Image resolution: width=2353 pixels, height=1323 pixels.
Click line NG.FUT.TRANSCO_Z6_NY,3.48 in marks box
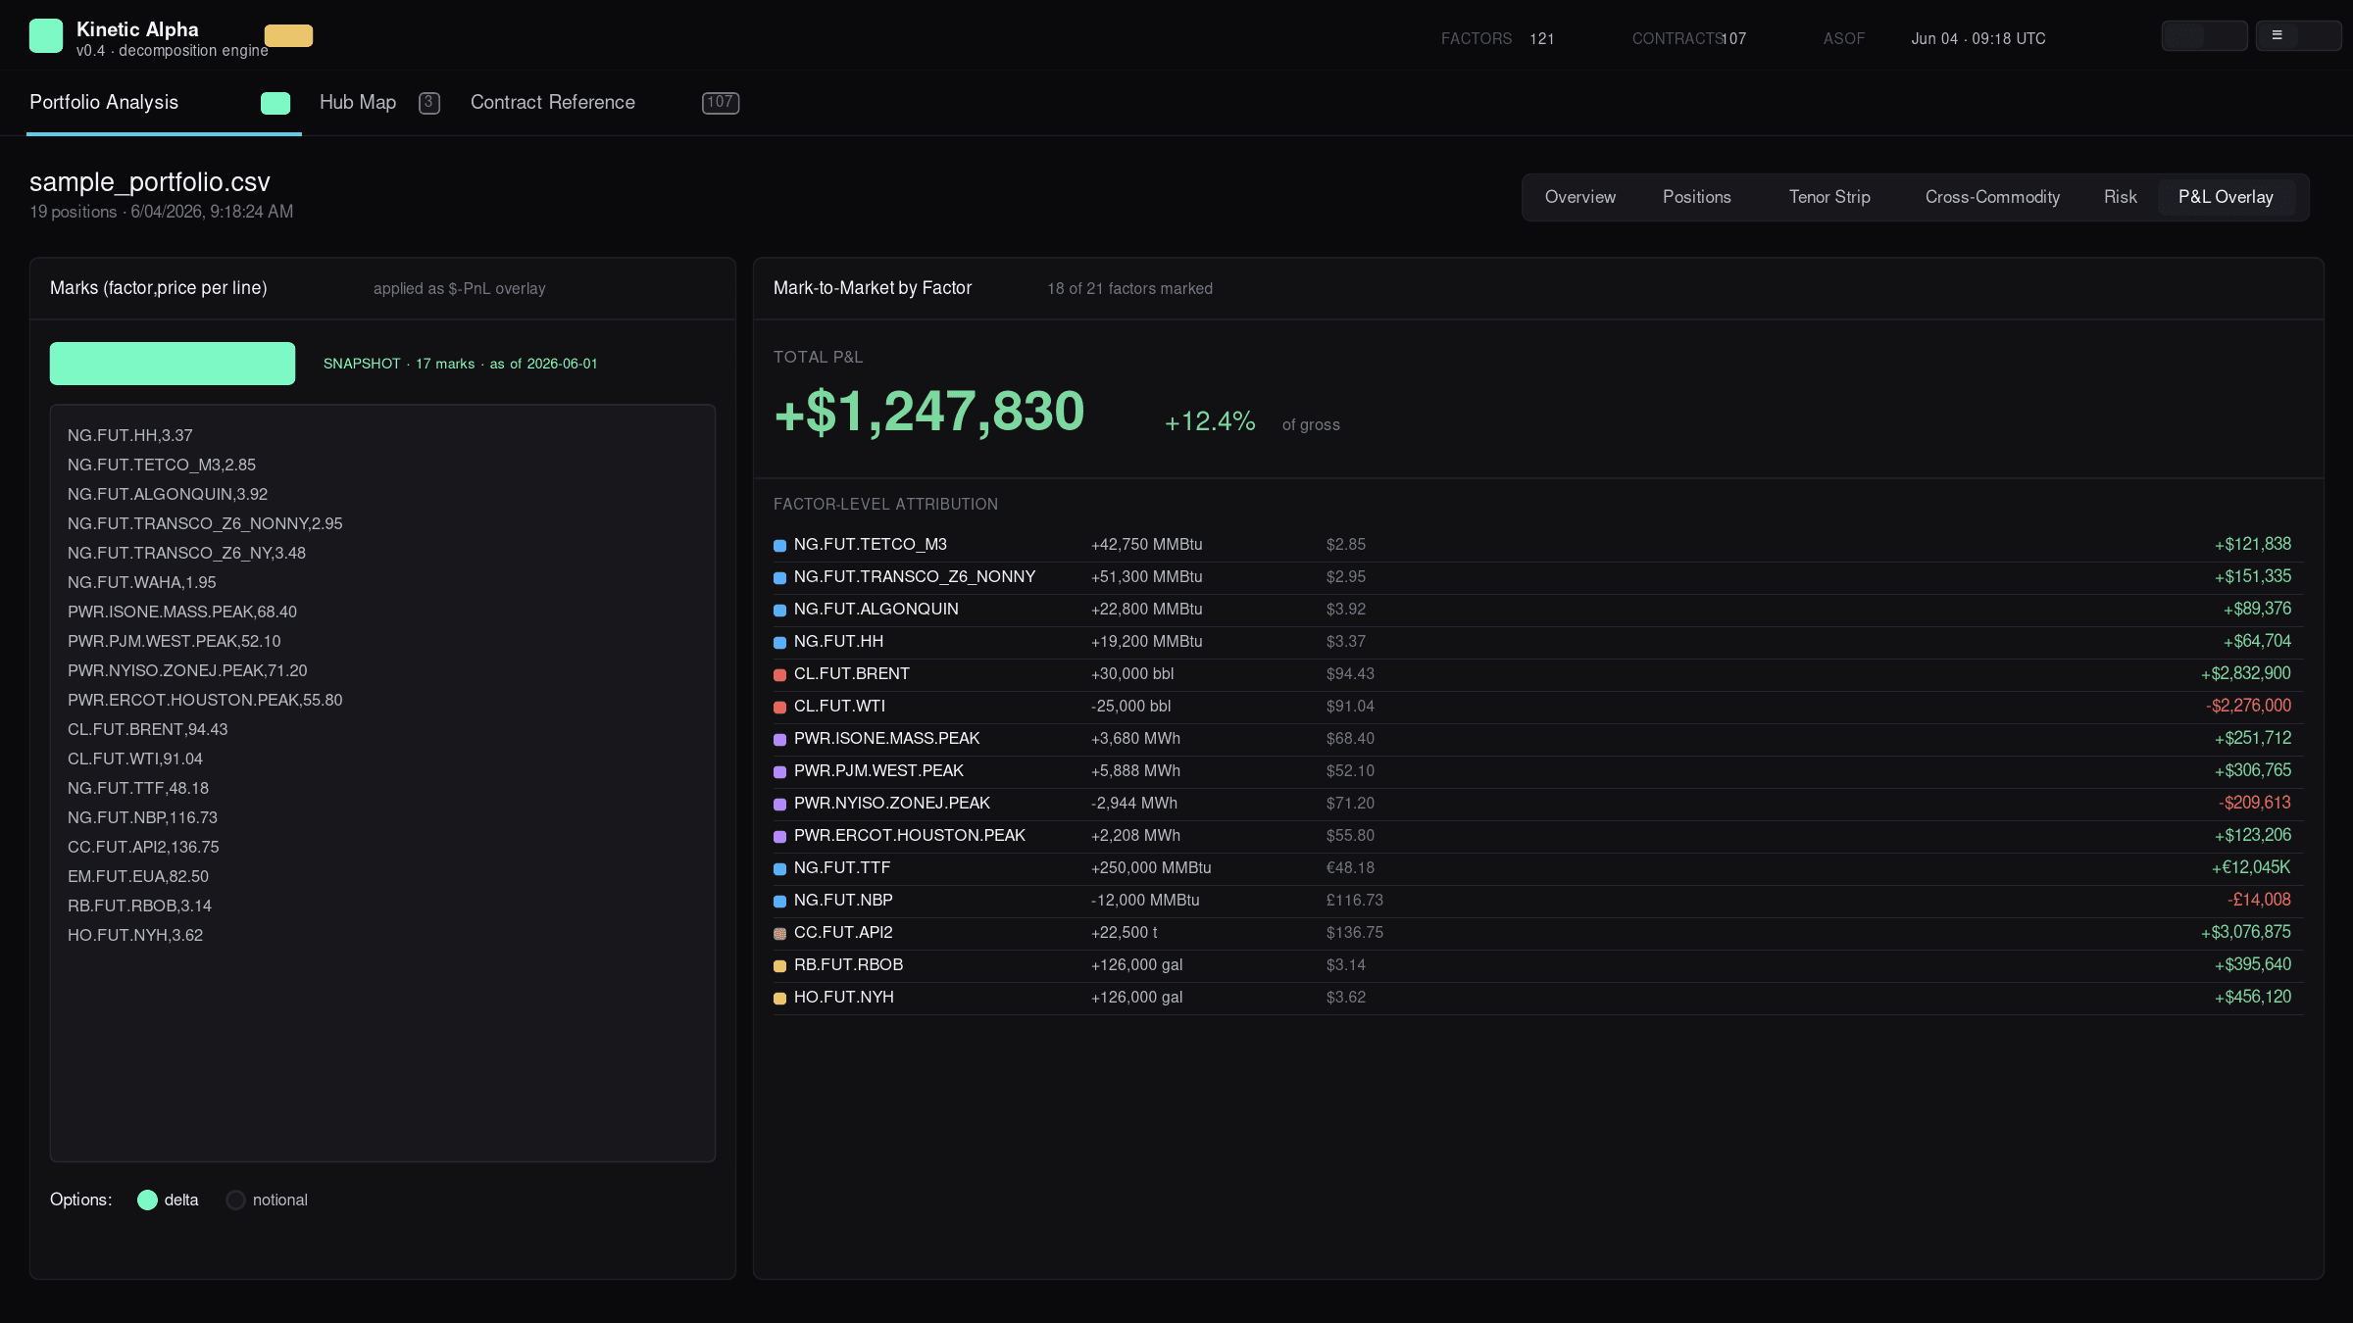point(186,553)
